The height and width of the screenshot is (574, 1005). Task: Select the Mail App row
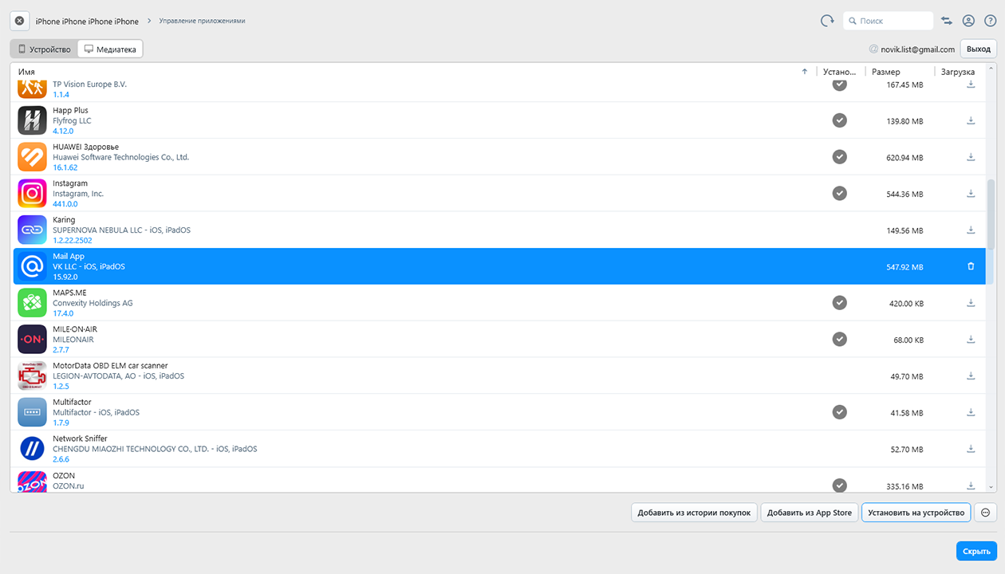click(499, 266)
